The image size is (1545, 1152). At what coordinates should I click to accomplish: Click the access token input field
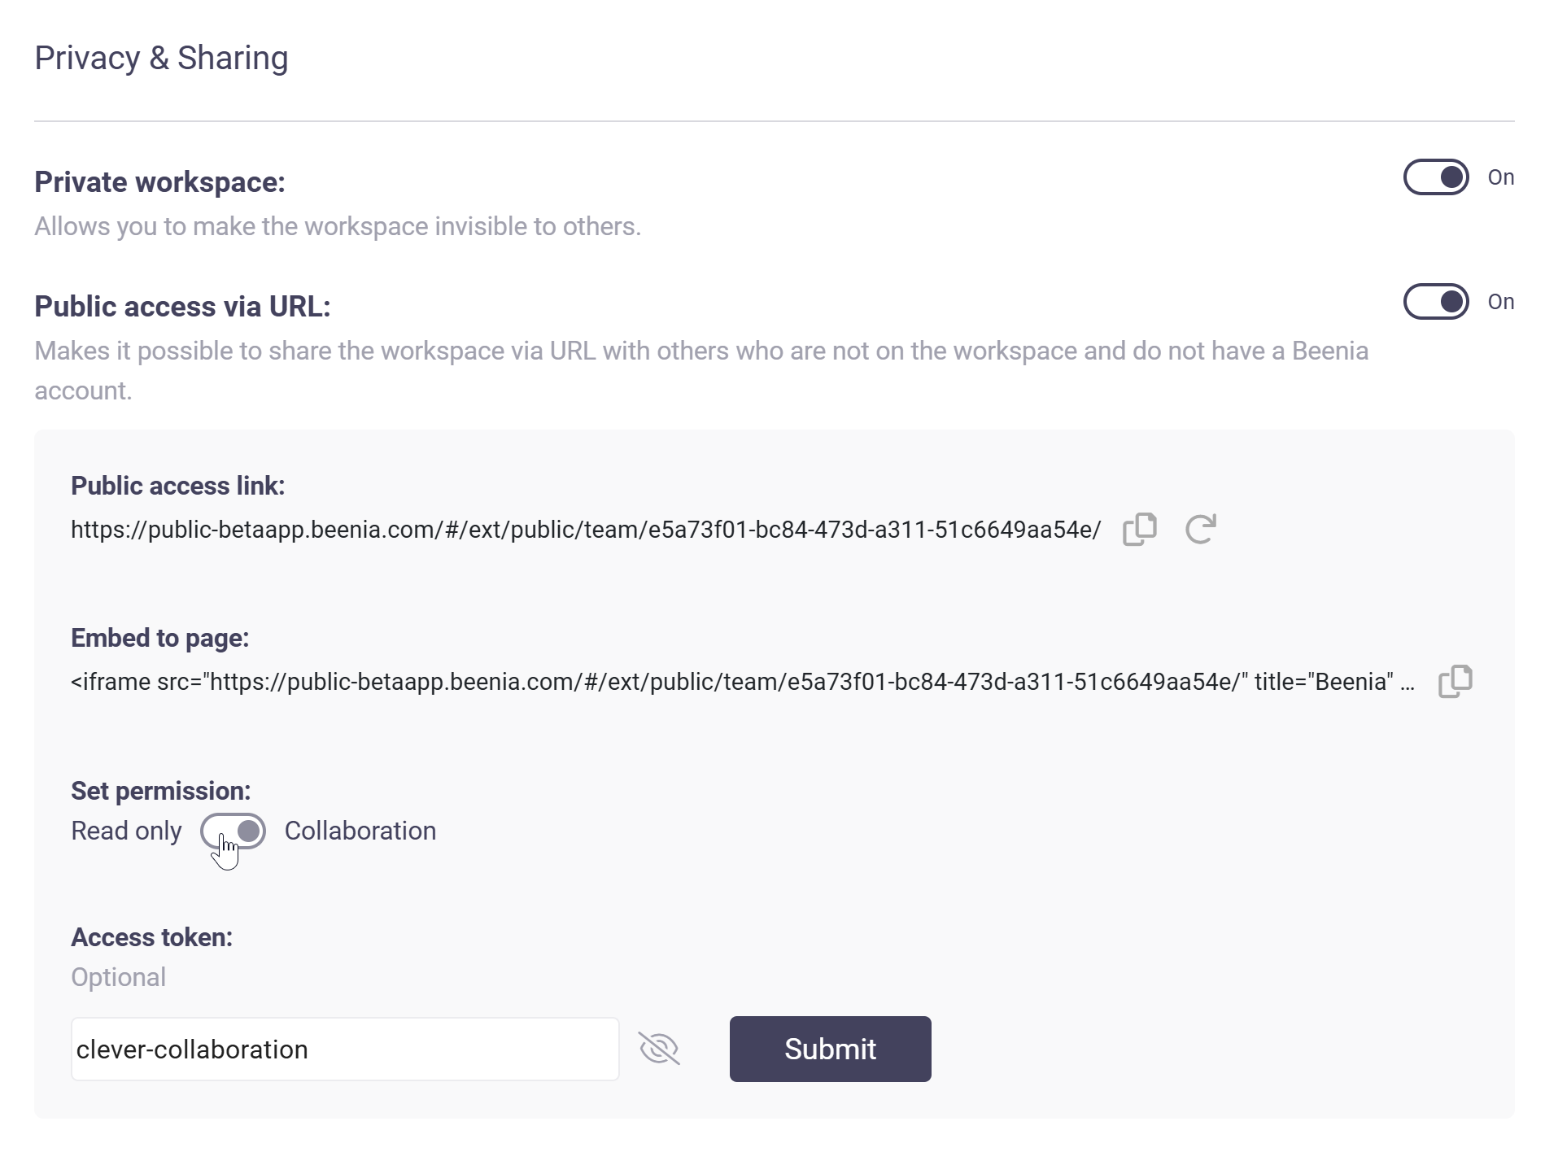(345, 1049)
